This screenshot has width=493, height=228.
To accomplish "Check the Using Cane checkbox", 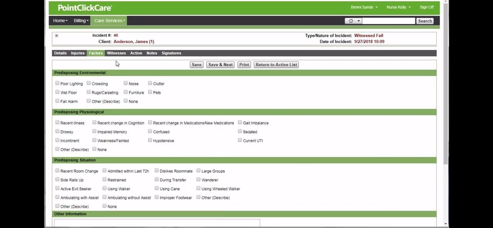I will [157, 188].
